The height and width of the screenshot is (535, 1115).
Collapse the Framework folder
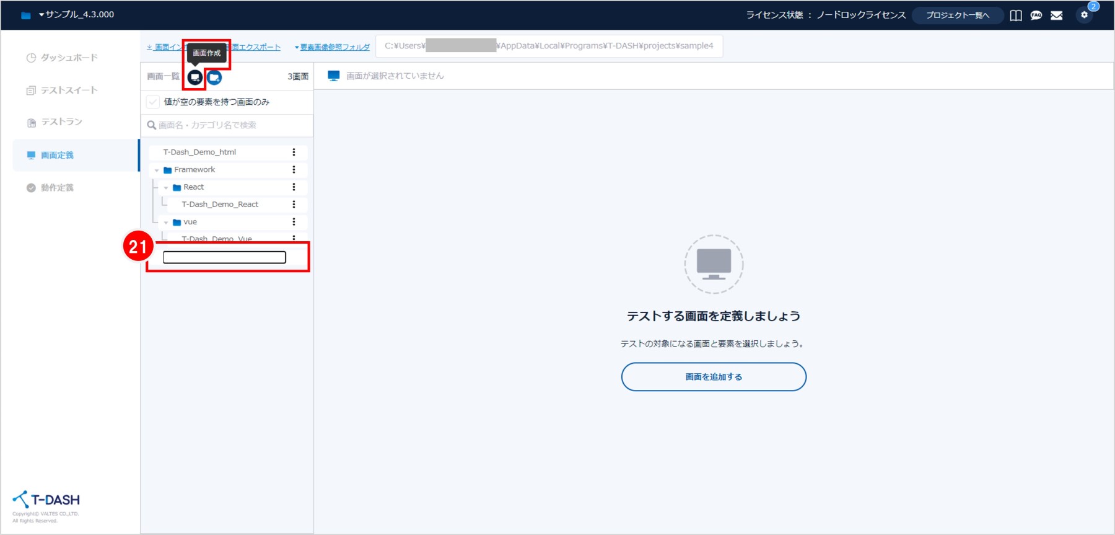pos(157,170)
